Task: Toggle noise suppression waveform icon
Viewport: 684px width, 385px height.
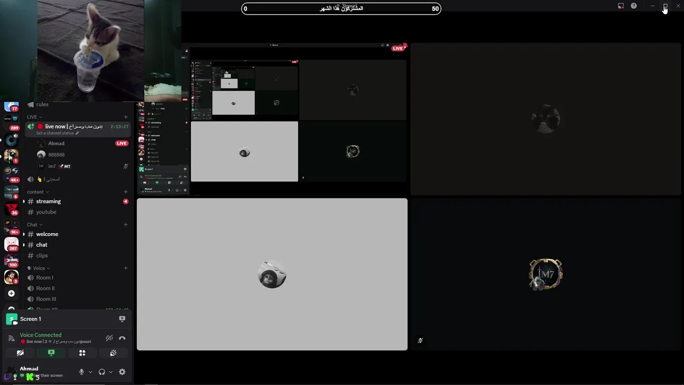Action: (109, 338)
